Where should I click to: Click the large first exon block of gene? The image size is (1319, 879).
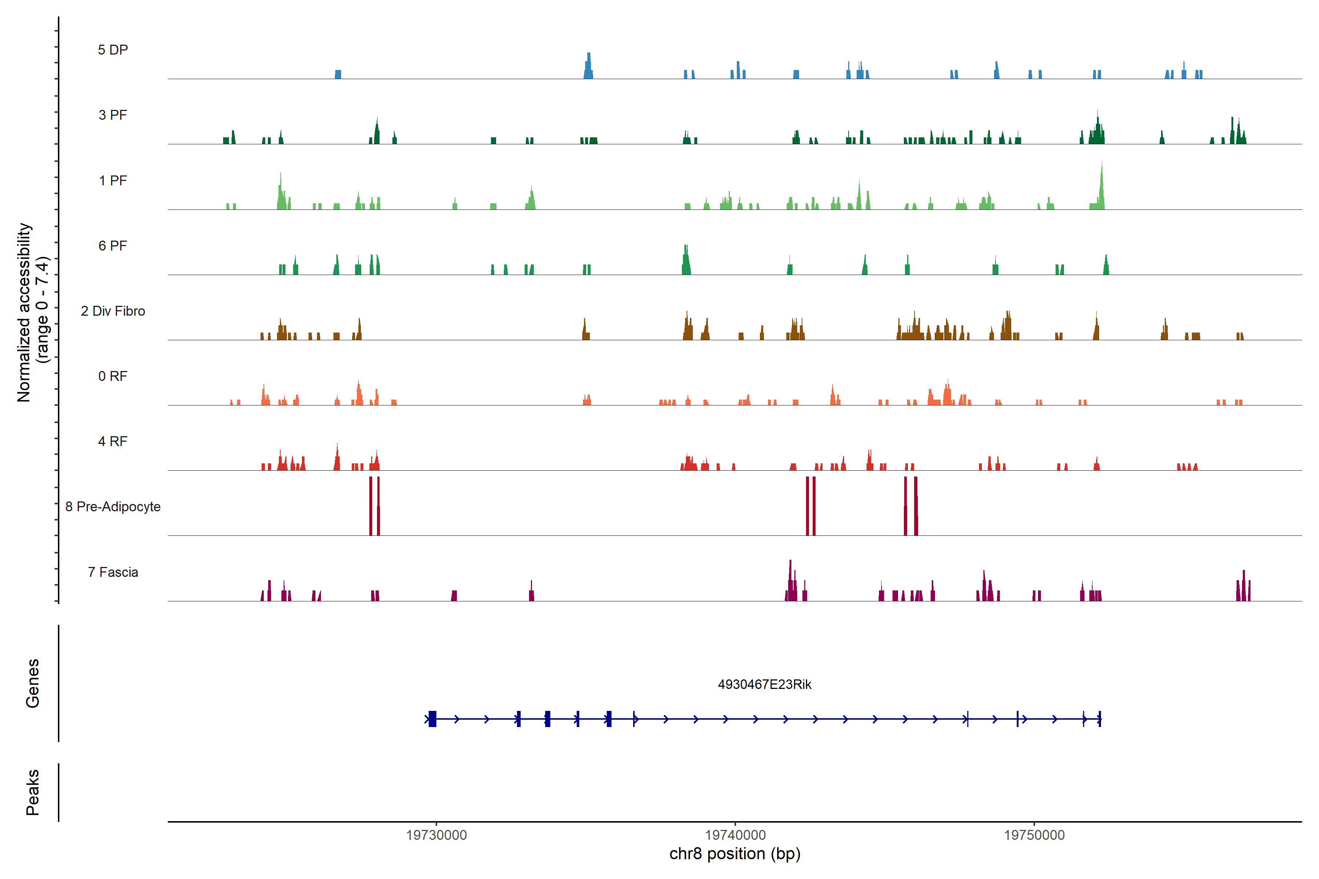coord(432,719)
